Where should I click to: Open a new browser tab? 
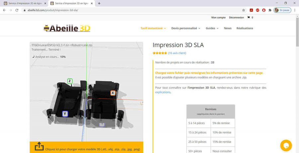tap(99, 3)
